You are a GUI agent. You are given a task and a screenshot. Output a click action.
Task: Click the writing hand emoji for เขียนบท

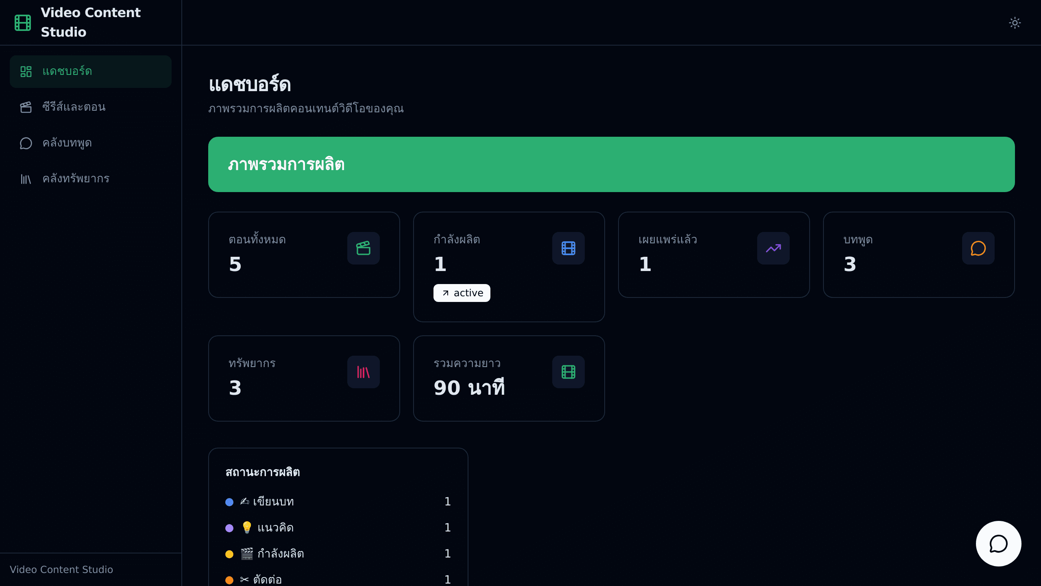point(244,501)
